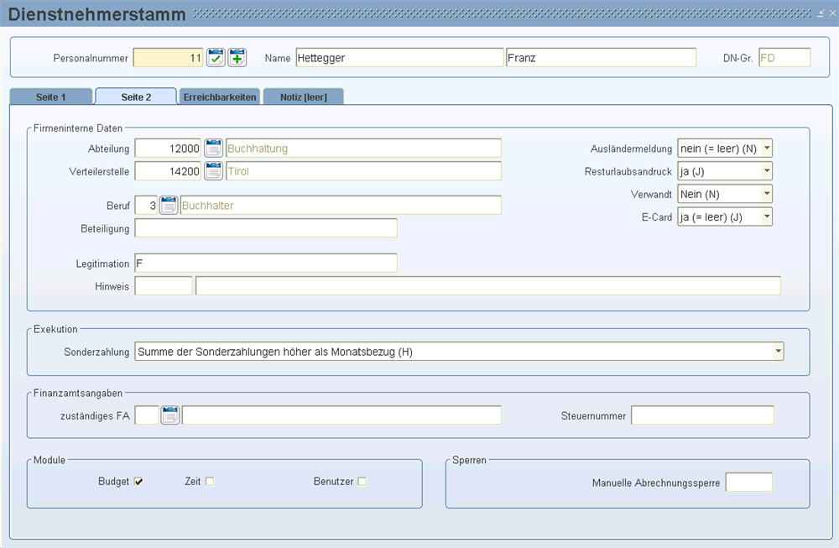This screenshot has height=548, width=839.
Task: Click the Beteiligung input field
Action: pos(266,228)
